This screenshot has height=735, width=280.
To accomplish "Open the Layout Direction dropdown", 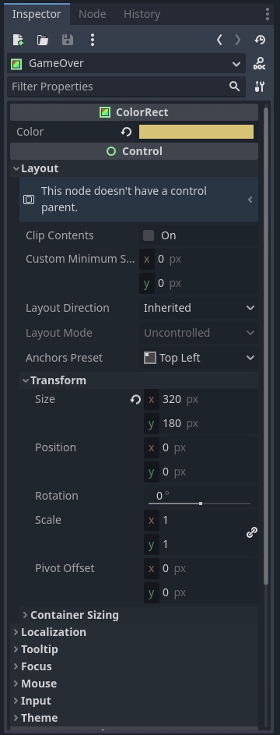I will pos(198,308).
